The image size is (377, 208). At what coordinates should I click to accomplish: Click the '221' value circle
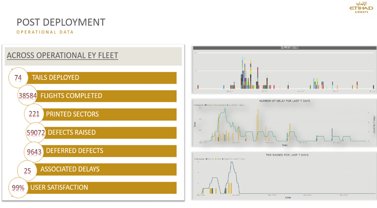34,114
